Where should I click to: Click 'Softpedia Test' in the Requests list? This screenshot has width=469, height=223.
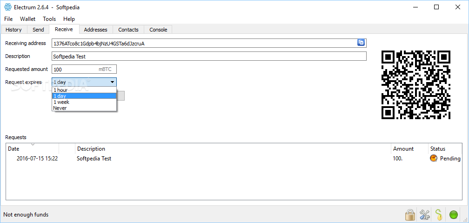click(94, 158)
